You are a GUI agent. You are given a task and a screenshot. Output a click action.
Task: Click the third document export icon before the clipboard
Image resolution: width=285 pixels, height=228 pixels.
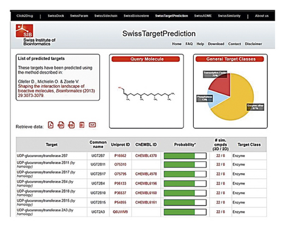click(x=71, y=125)
